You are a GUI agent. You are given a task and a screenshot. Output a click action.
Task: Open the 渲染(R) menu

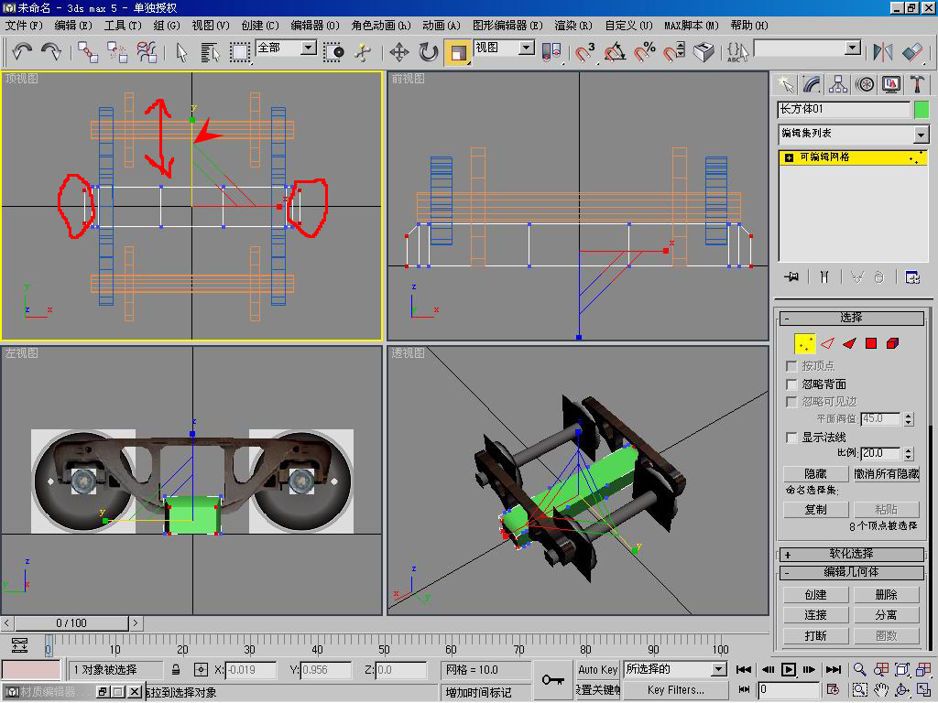[x=573, y=26]
